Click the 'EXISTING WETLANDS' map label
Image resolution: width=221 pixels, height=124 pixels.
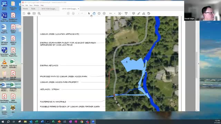49,65
